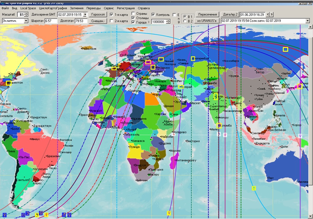Click the white Neptune glyph near Koror
The image size is (313, 219).
pyautogui.click(x=300, y=135)
